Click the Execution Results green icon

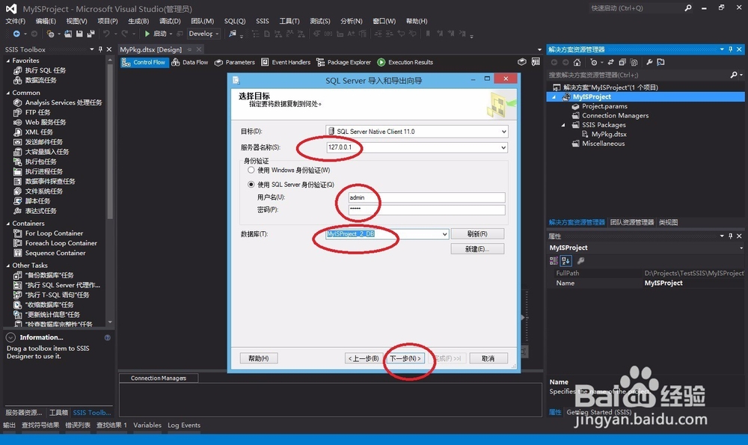coord(381,63)
